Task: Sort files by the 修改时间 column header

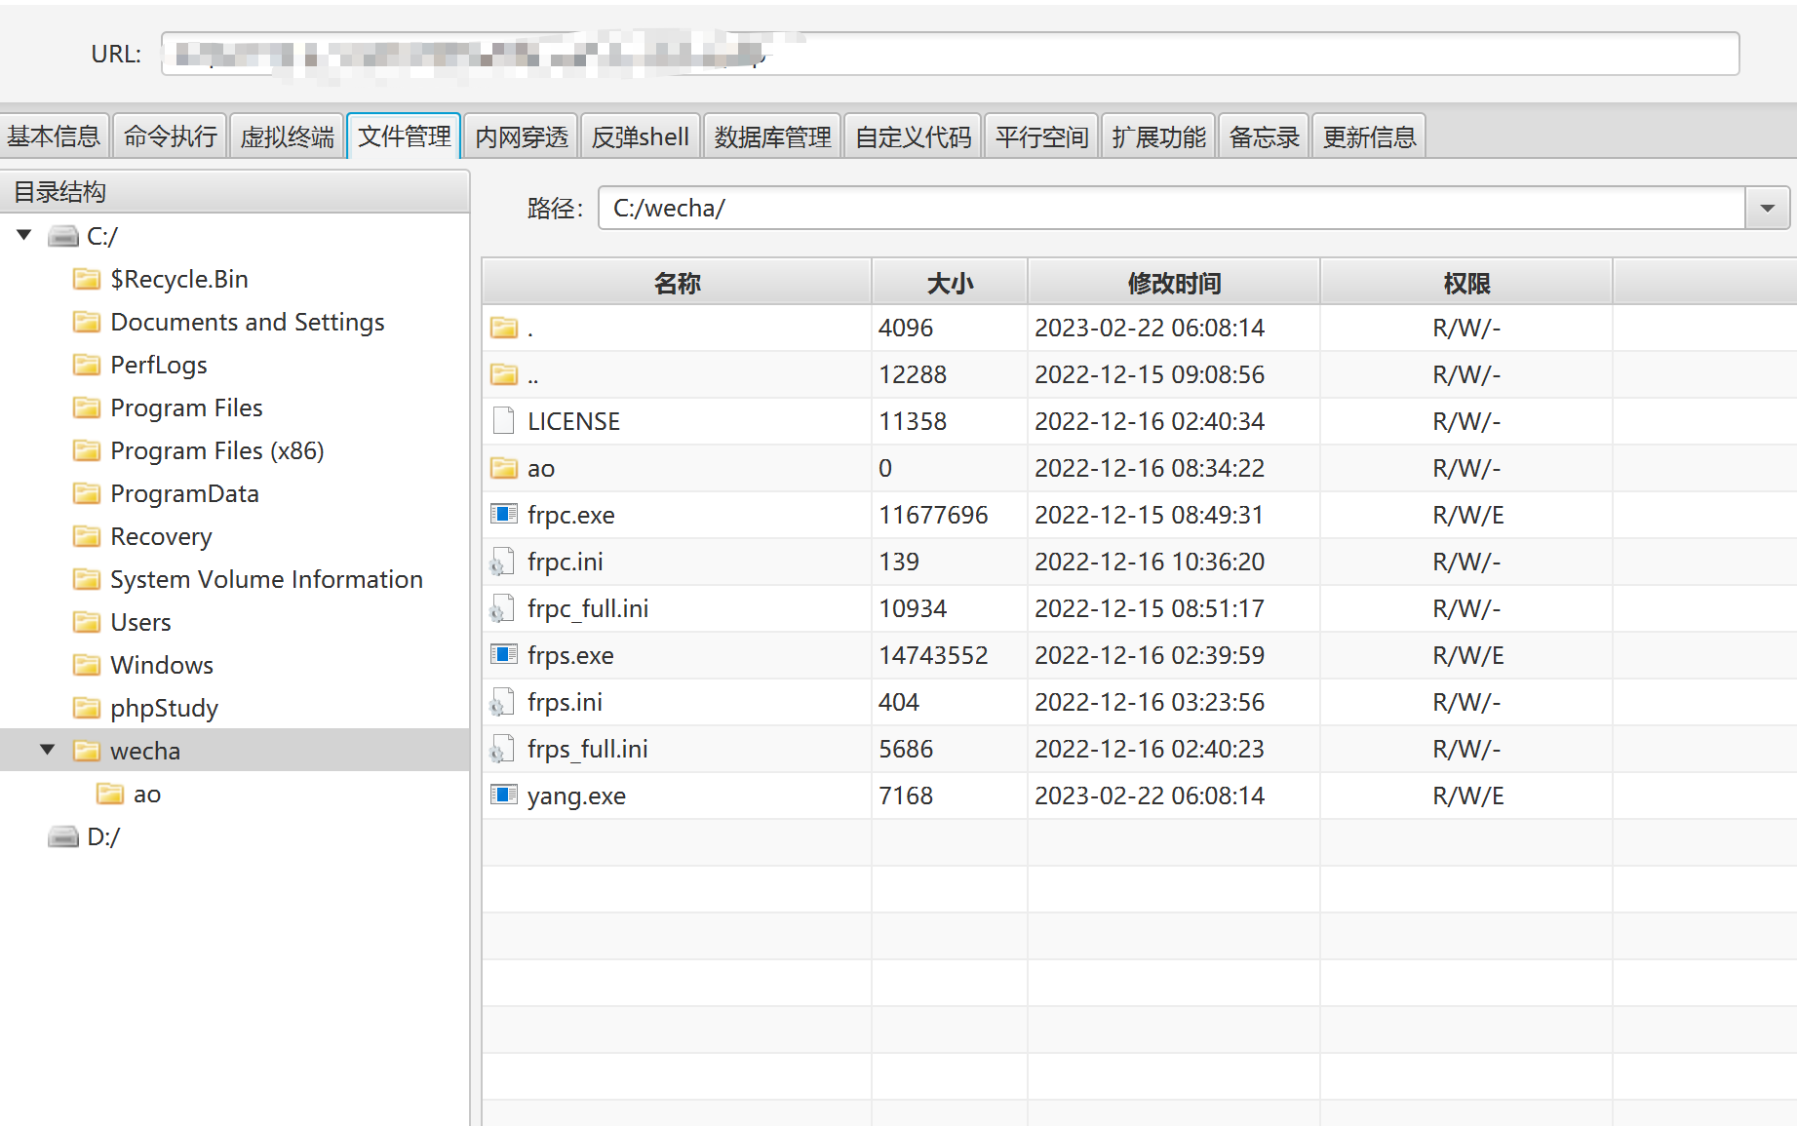Action: click(x=1174, y=283)
